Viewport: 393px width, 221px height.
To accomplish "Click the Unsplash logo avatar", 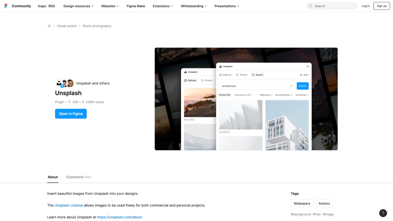I will [59, 83].
